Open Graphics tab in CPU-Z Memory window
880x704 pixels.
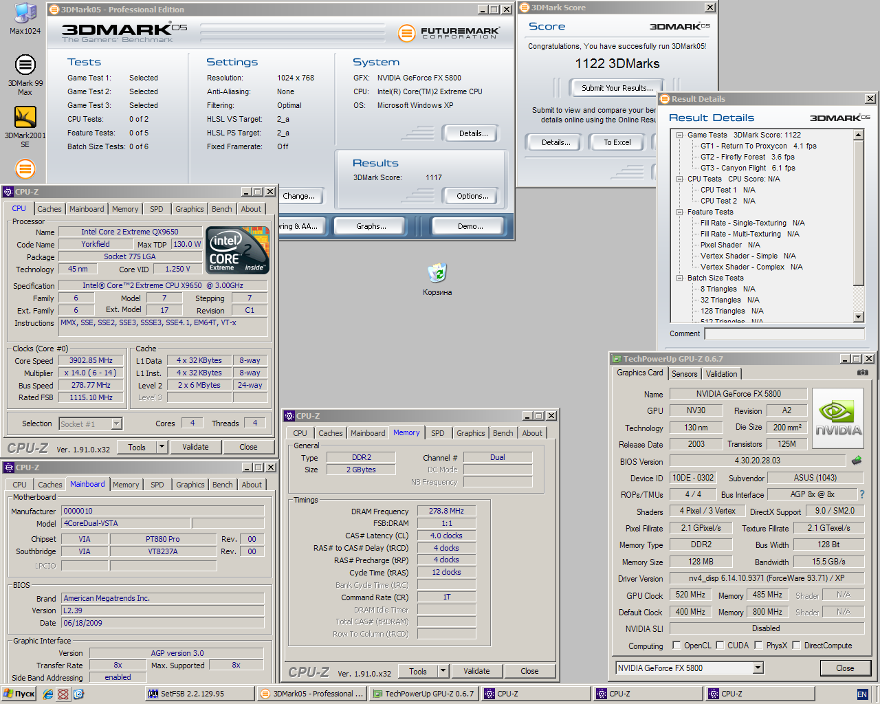[x=470, y=433]
